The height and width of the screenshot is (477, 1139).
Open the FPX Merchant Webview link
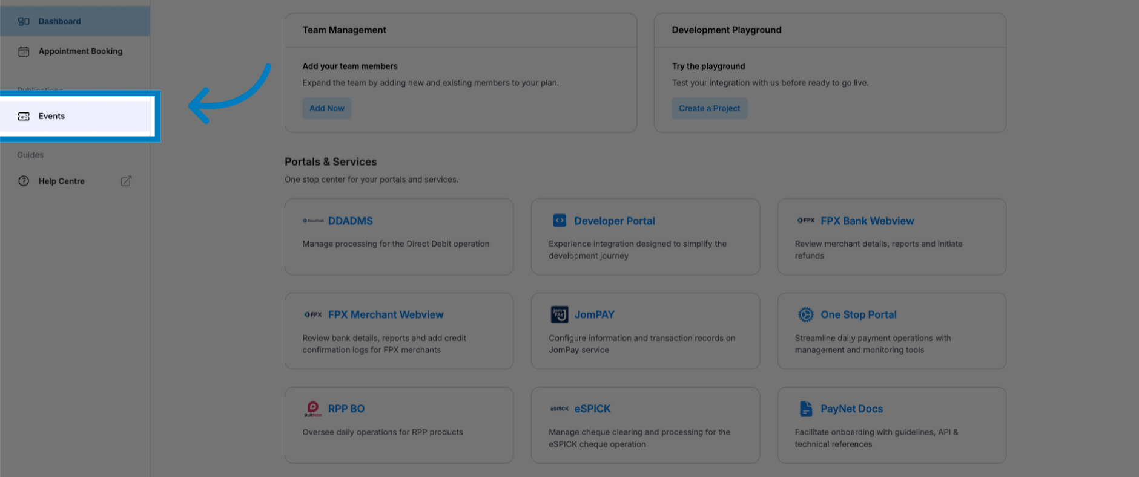pyautogui.click(x=386, y=314)
